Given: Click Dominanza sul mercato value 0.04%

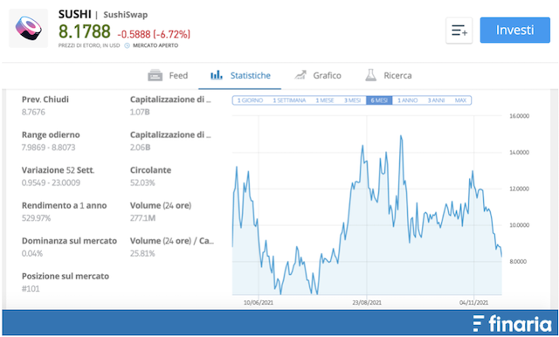Looking at the screenshot, I should (32, 254).
